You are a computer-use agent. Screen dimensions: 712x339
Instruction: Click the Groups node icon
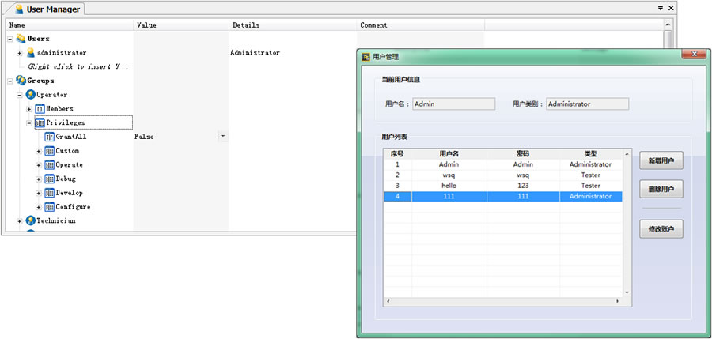[21, 81]
